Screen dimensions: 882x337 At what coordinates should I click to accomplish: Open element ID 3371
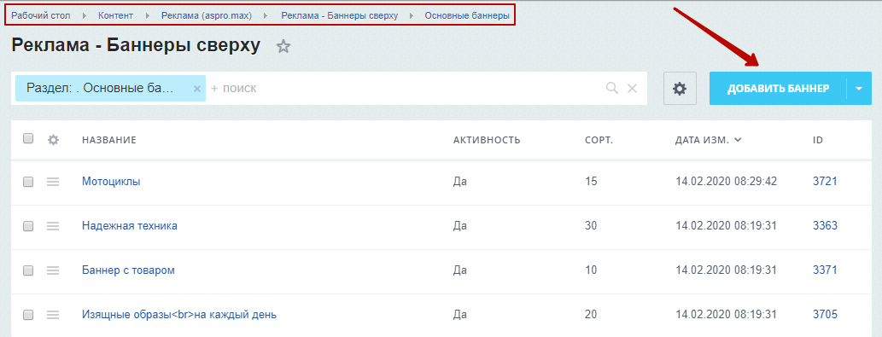[825, 270]
